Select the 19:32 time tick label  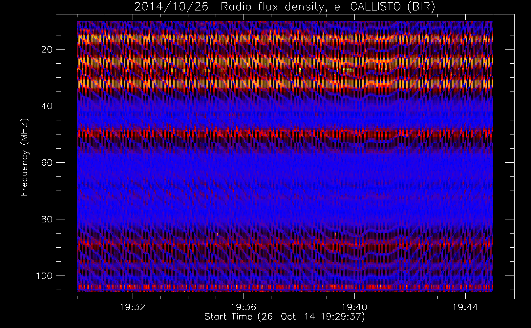tap(132, 307)
